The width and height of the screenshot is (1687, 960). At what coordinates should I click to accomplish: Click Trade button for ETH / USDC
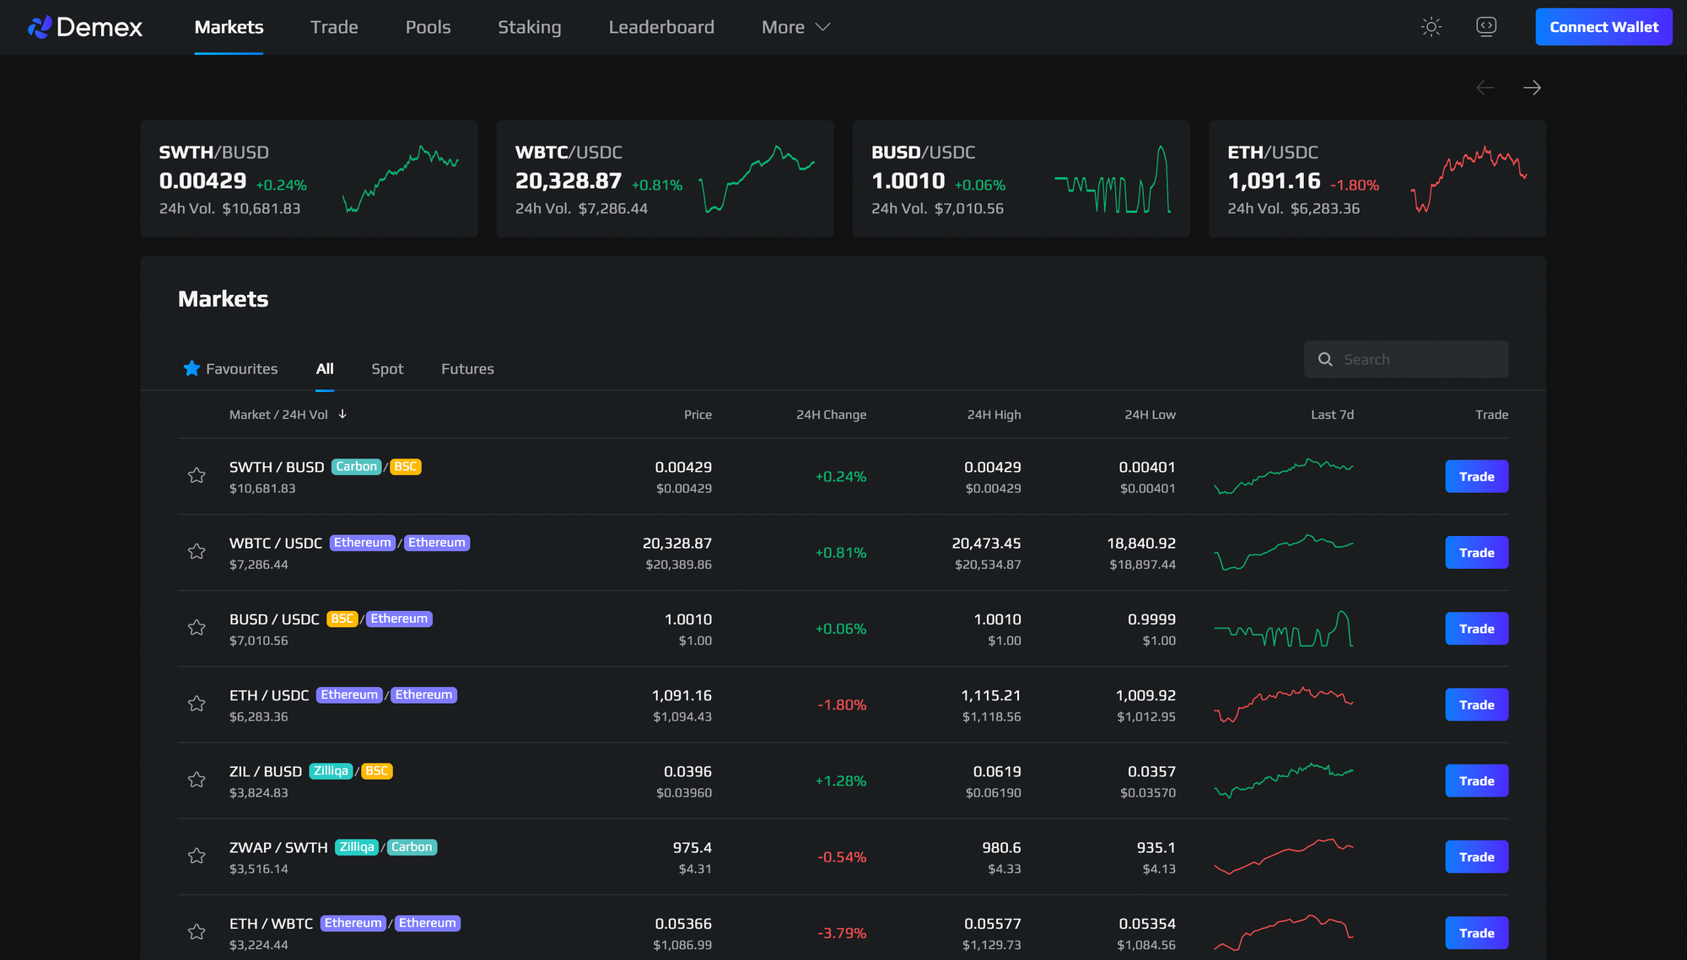point(1477,705)
